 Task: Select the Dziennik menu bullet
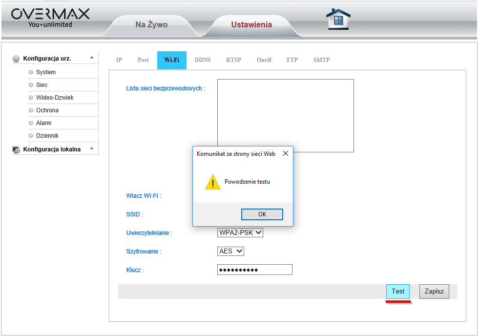click(31, 136)
